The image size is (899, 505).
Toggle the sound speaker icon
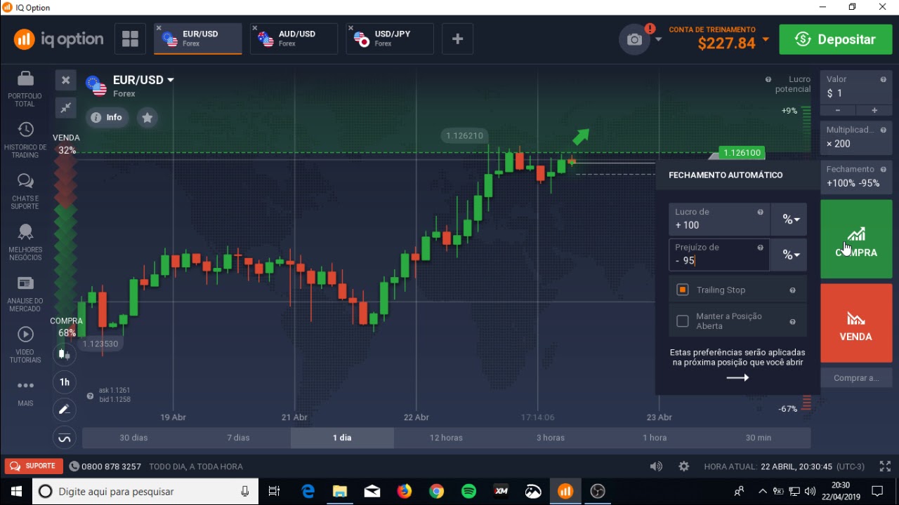656,466
